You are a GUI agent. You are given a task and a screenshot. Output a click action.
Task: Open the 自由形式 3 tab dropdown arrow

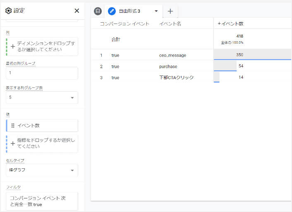[x=156, y=11]
